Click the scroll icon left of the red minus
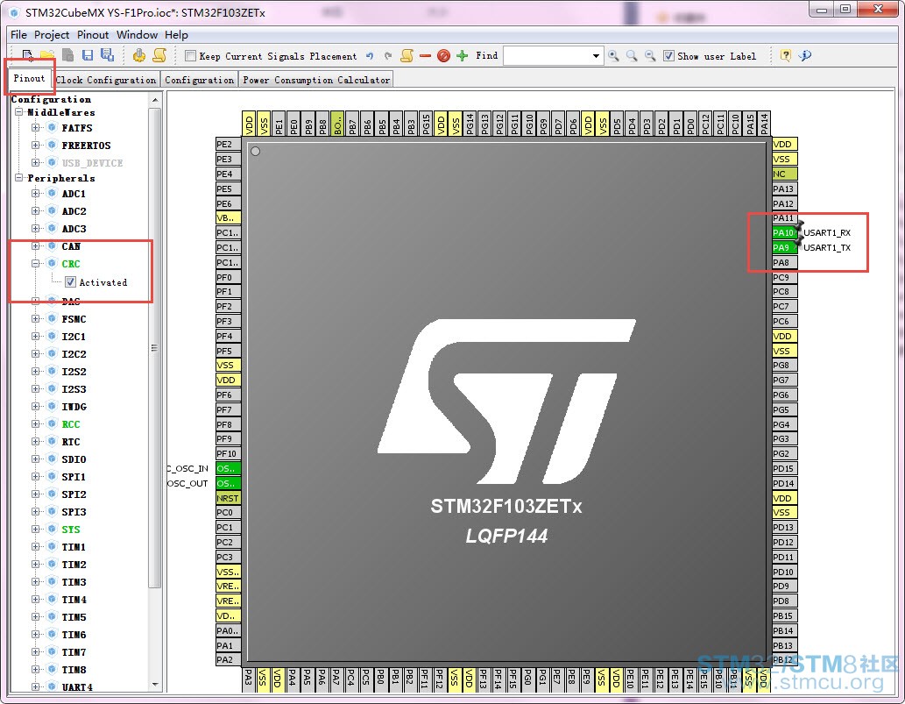The width and height of the screenshot is (905, 704). 407,55
